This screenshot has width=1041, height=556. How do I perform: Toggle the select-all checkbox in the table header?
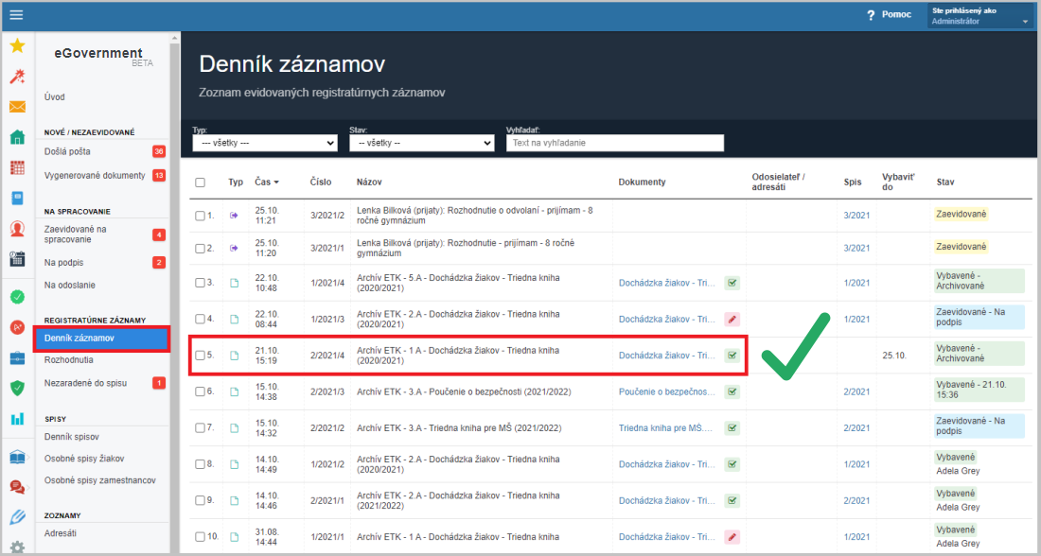[201, 182]
